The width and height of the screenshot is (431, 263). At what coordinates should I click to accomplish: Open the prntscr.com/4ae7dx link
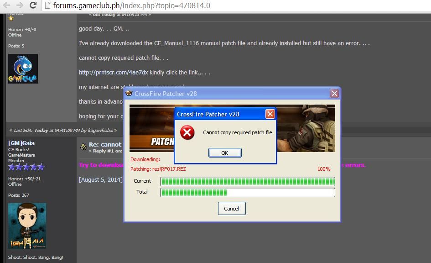113,73
